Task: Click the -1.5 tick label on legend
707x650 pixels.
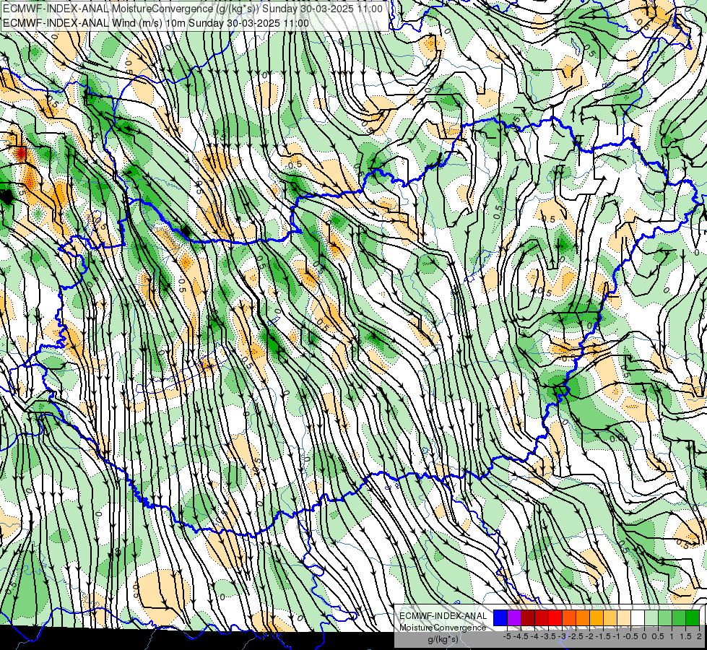Action: pos(603,636)
